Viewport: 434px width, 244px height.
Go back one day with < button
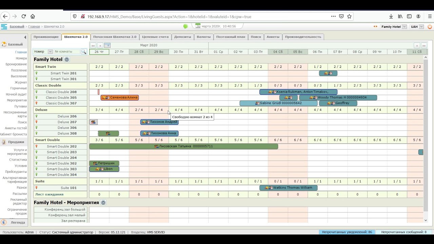(x=100, y=45)
